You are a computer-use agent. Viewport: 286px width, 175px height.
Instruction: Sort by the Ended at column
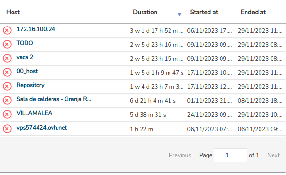pos(253,12)
